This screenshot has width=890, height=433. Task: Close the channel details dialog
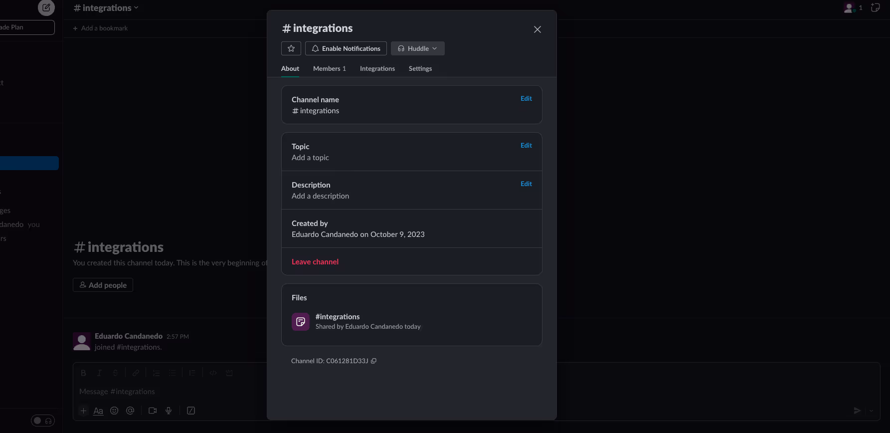pyautogui.click(x=537, y=29)
